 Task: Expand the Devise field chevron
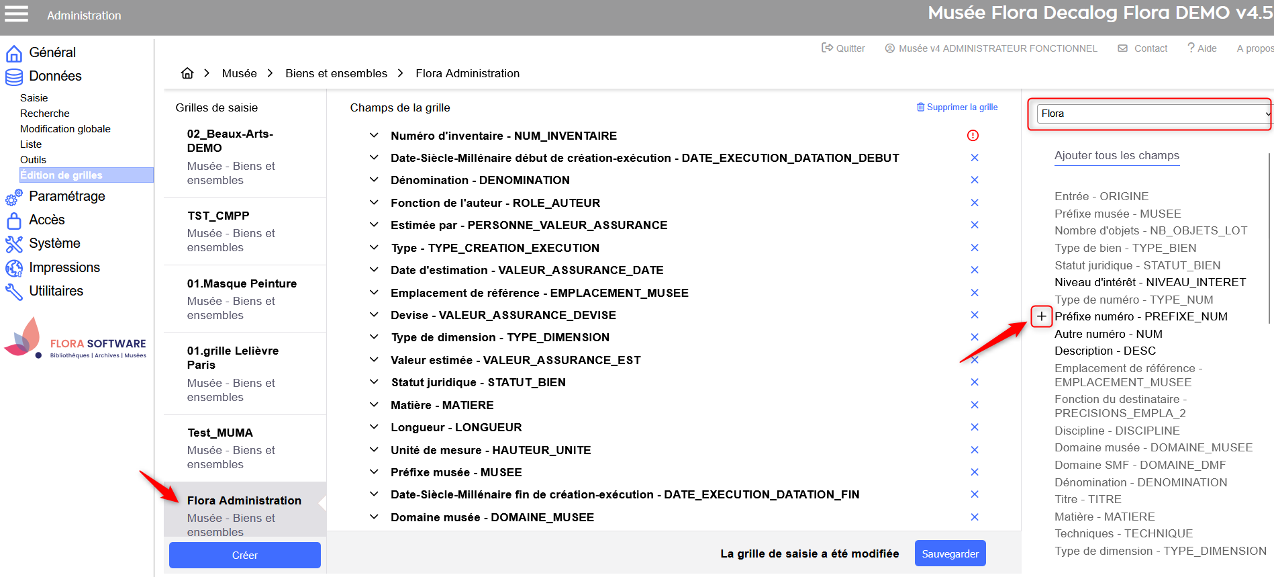374,315
